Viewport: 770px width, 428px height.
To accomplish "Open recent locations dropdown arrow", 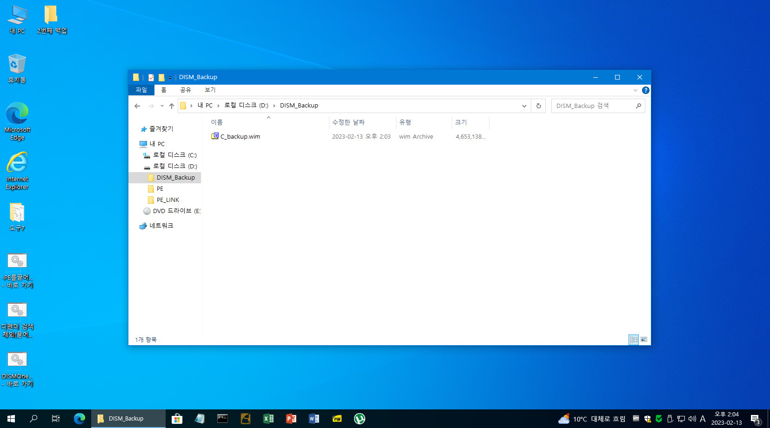I will tap(162, 106).
